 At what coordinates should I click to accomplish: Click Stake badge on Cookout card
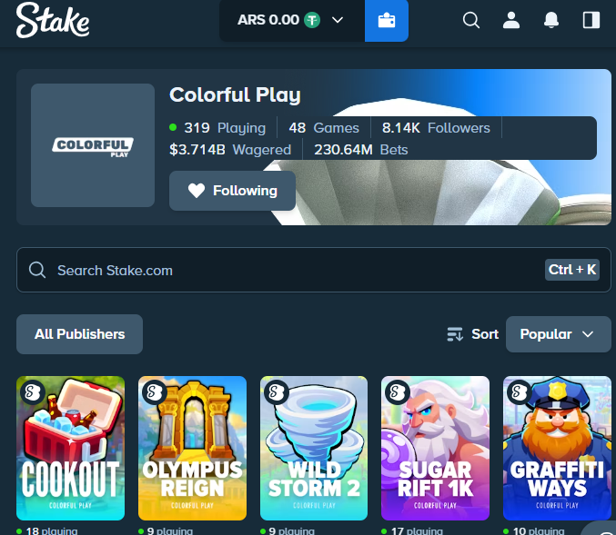pos(33,392)
